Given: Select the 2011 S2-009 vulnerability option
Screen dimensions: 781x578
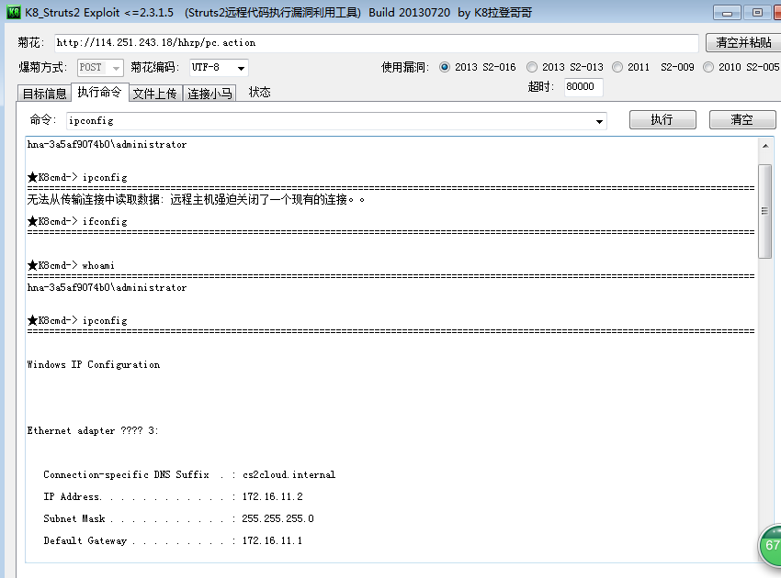Looking at the screenshot, I should pos(653,67).
